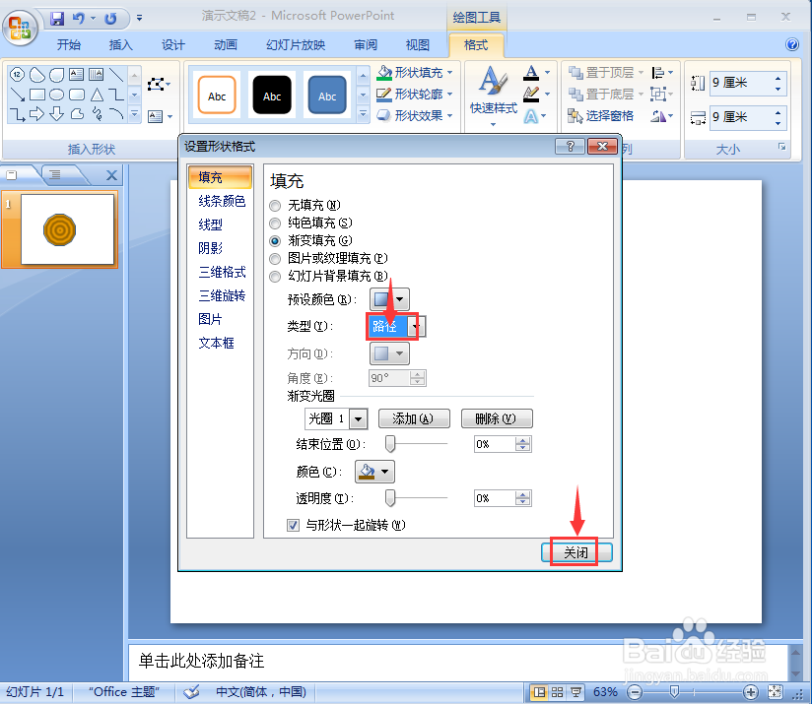Apply the blue Abc shape style
Image resolution: width=812 pixels, height=704 pixels.
click(327, 96)
